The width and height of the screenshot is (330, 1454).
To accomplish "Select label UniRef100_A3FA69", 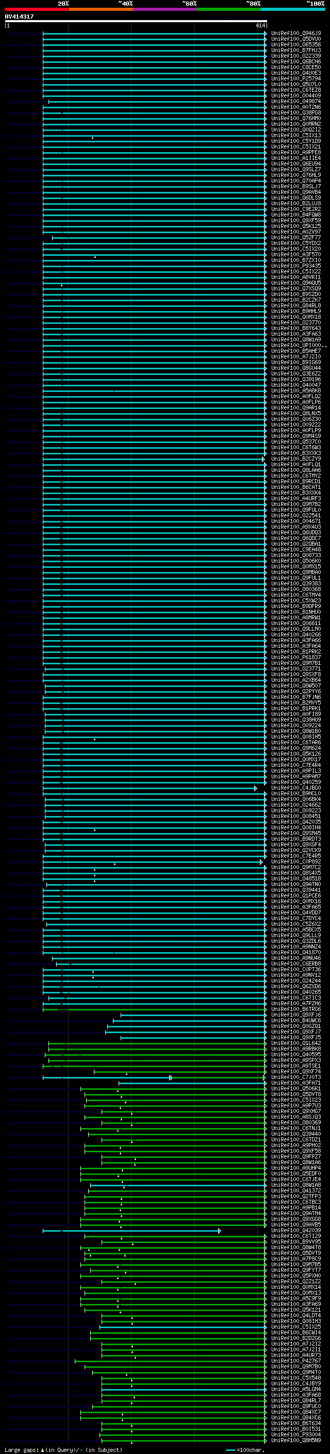I will tap(295, 1304).
